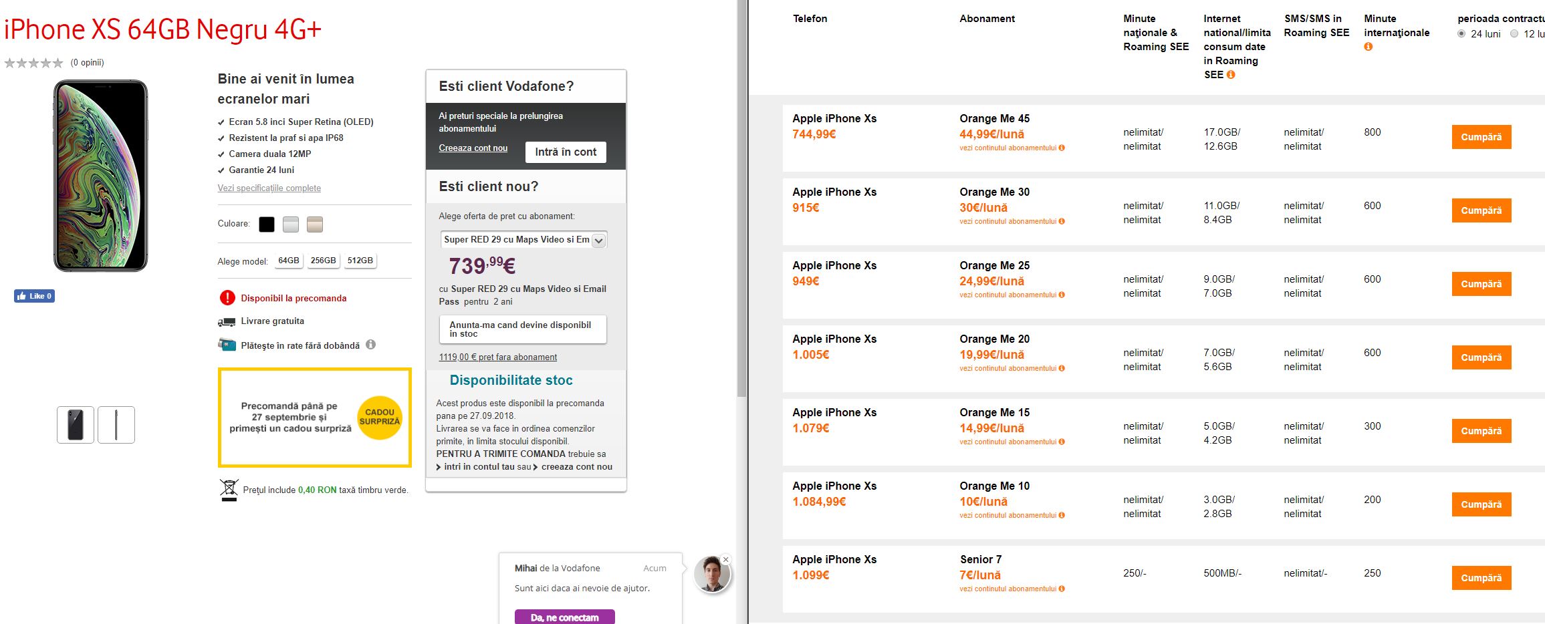Open info icon for Orange Me 20 abonament
The height and width of the screenshot is (624, 1545).
[1062, 368]
